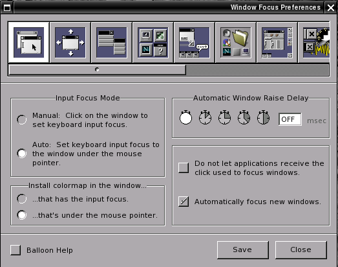338x267 pixels.
Task: Select Manual input focus mode
Action: 22,119
